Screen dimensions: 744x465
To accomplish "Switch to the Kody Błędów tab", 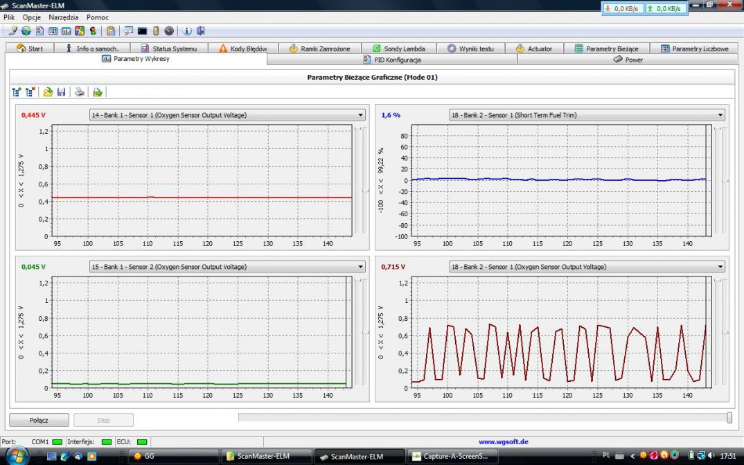I will click(x=241, y=49).
